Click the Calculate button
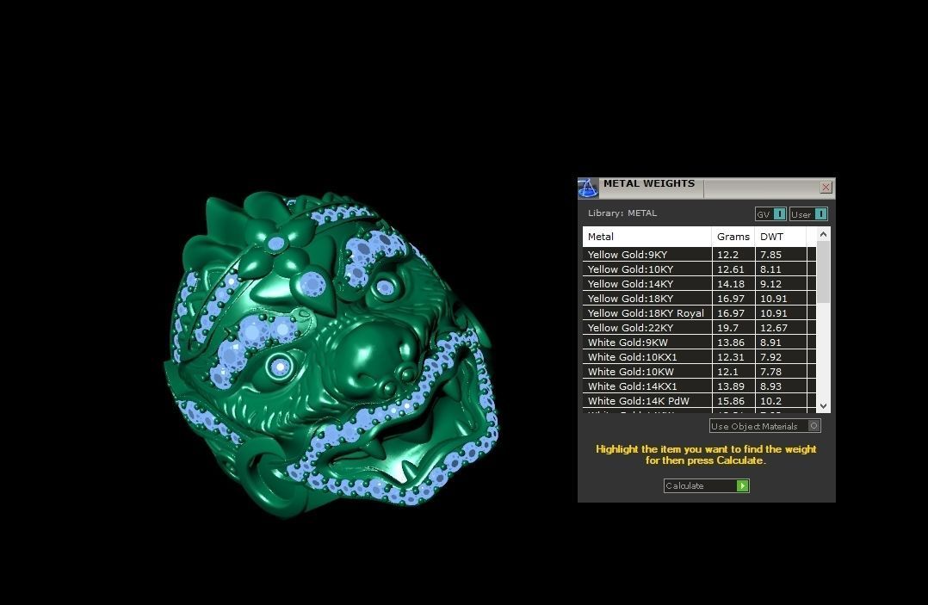The width and height of the screenshot is (928, 605). [x=707, y=485]
